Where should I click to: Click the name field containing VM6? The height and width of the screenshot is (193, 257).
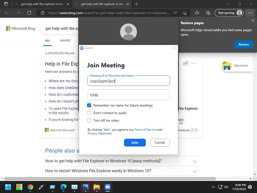pos(128,95)
